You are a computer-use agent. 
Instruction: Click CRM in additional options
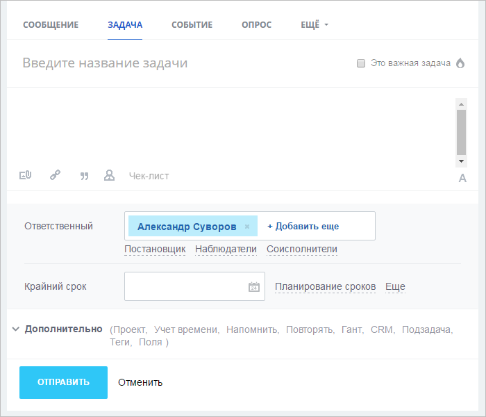point(383,329)
